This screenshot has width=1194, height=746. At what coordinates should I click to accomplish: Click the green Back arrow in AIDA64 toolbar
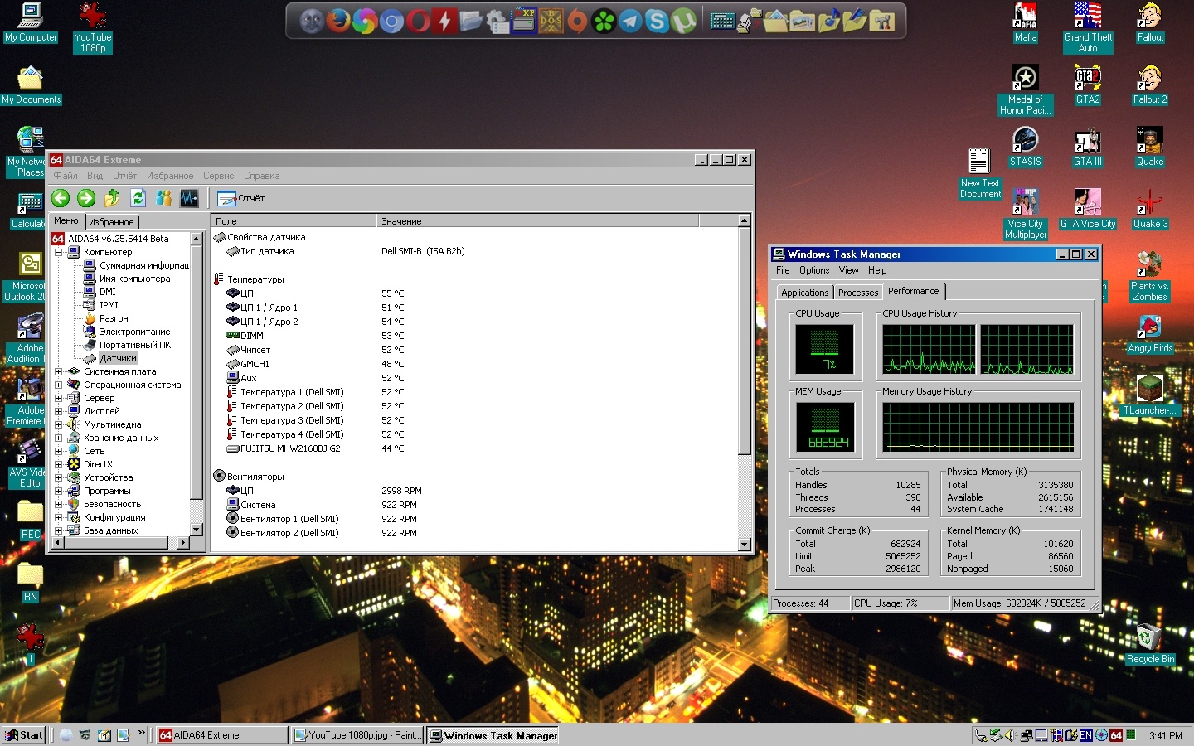pos(61,198)
